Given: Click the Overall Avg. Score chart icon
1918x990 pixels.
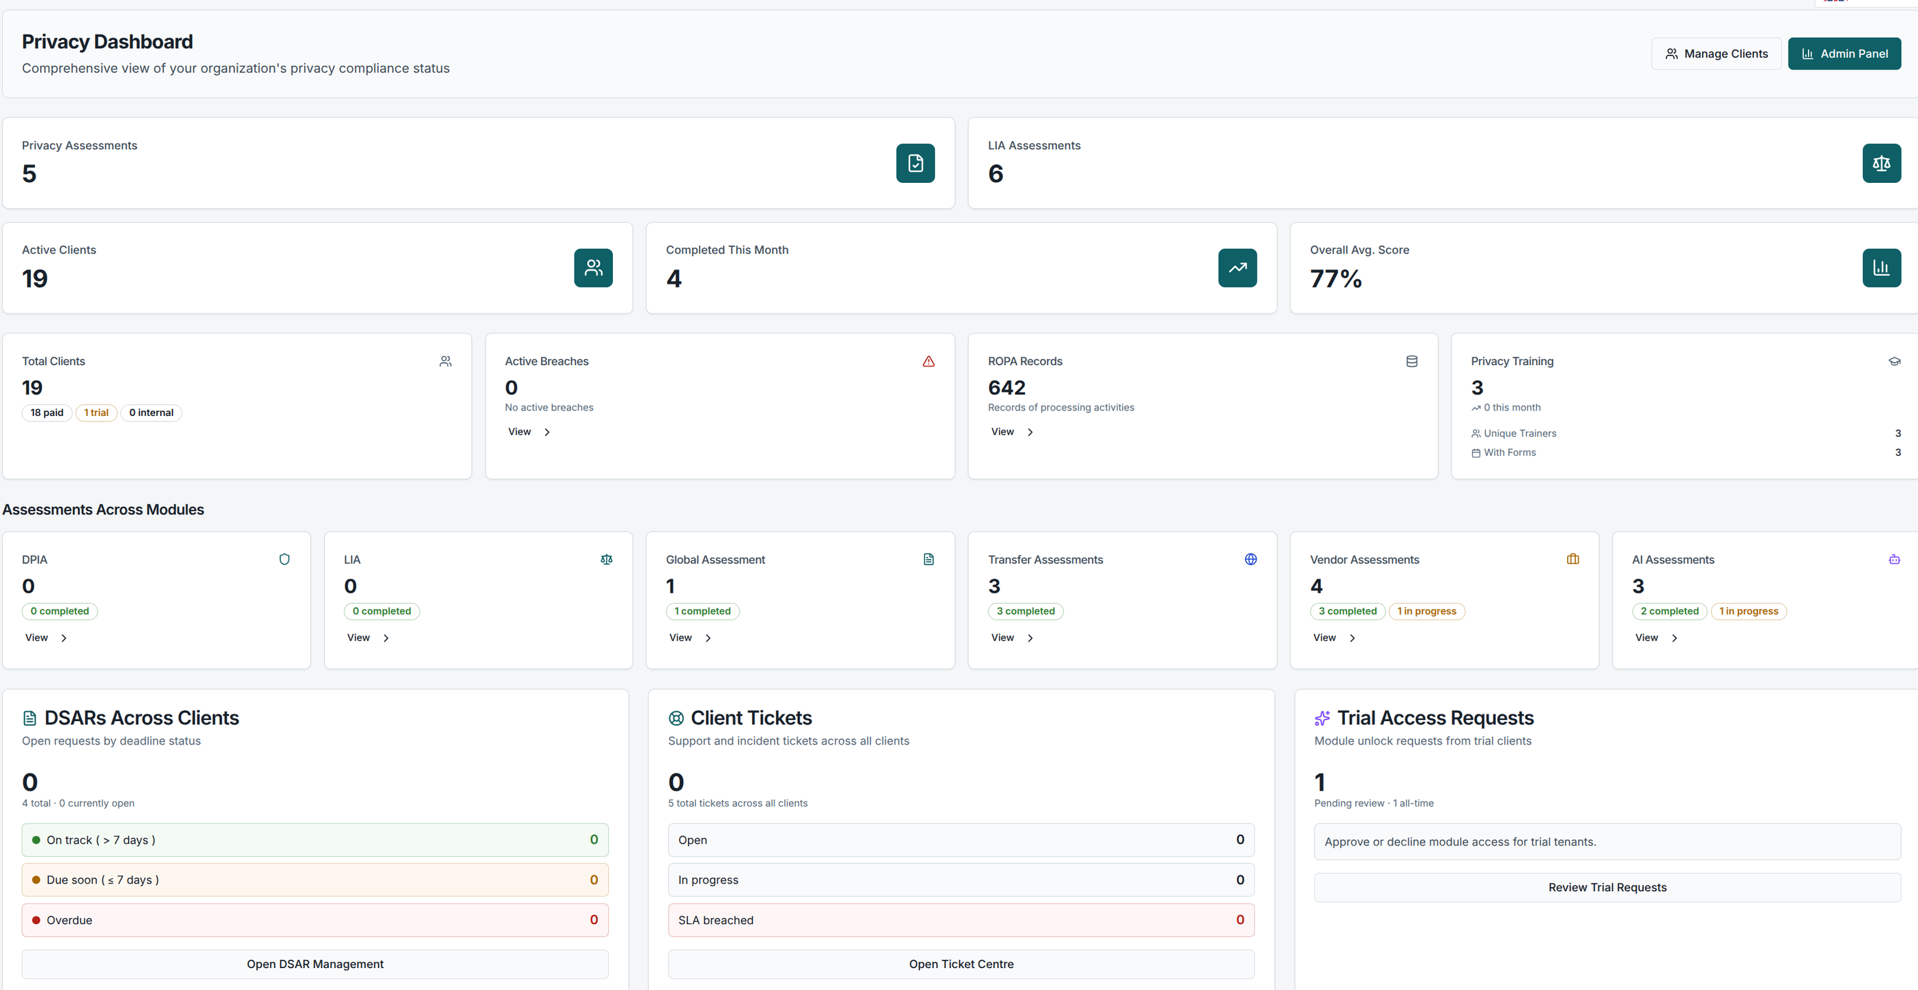Looking at the screenshot, I should (x=1881, y=267).
